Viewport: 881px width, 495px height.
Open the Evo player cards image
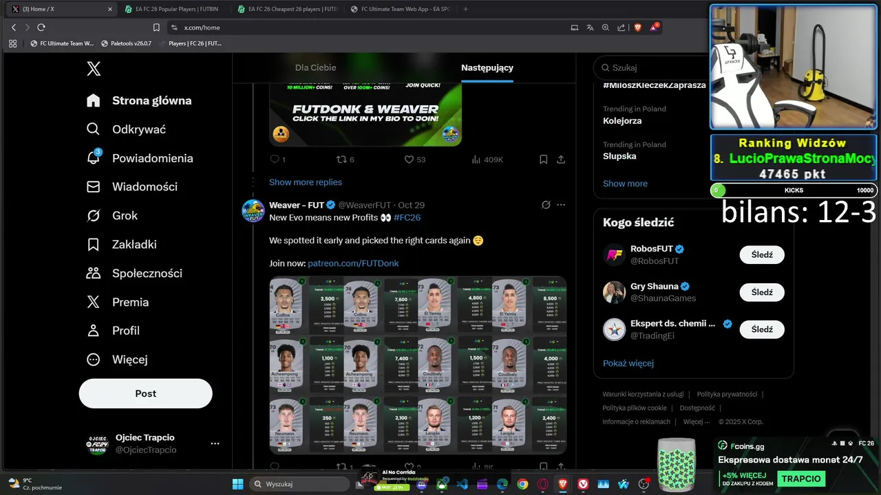click(x=418, y=365)
